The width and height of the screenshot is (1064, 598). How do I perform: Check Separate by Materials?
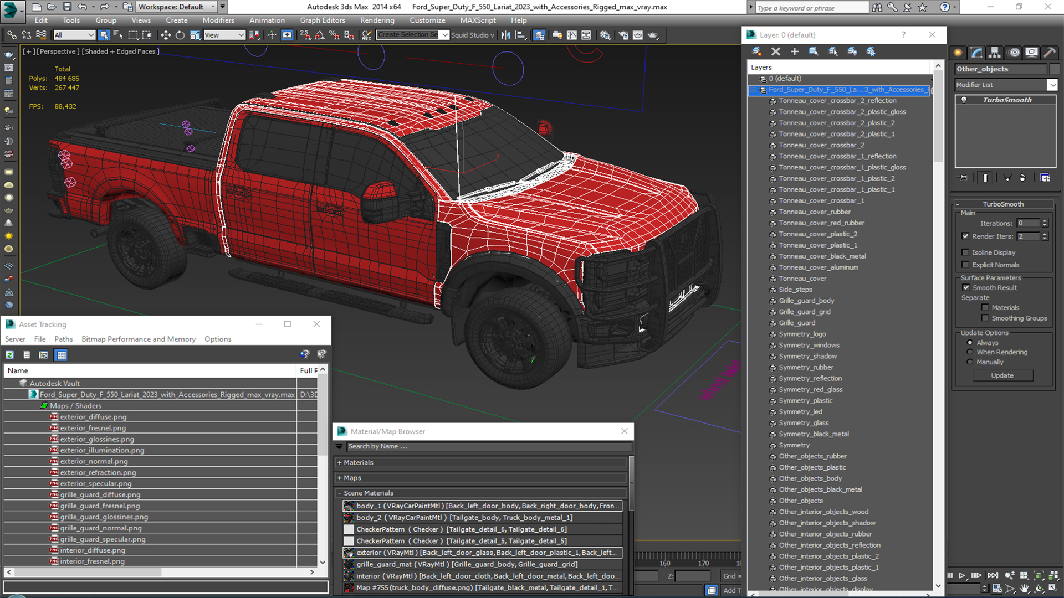pos(985,307)
